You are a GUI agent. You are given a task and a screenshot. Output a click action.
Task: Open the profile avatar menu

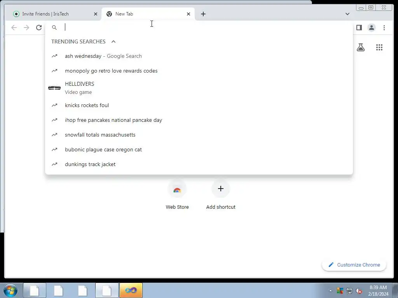(x=371, y=28)
